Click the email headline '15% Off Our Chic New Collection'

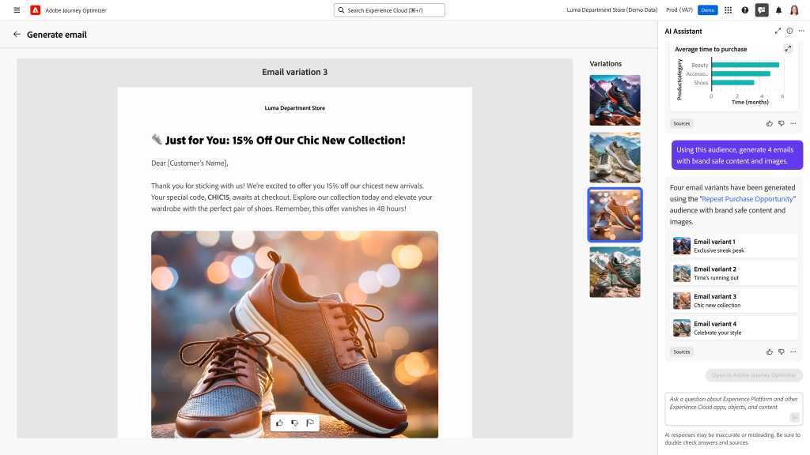[x=319, y=140]
